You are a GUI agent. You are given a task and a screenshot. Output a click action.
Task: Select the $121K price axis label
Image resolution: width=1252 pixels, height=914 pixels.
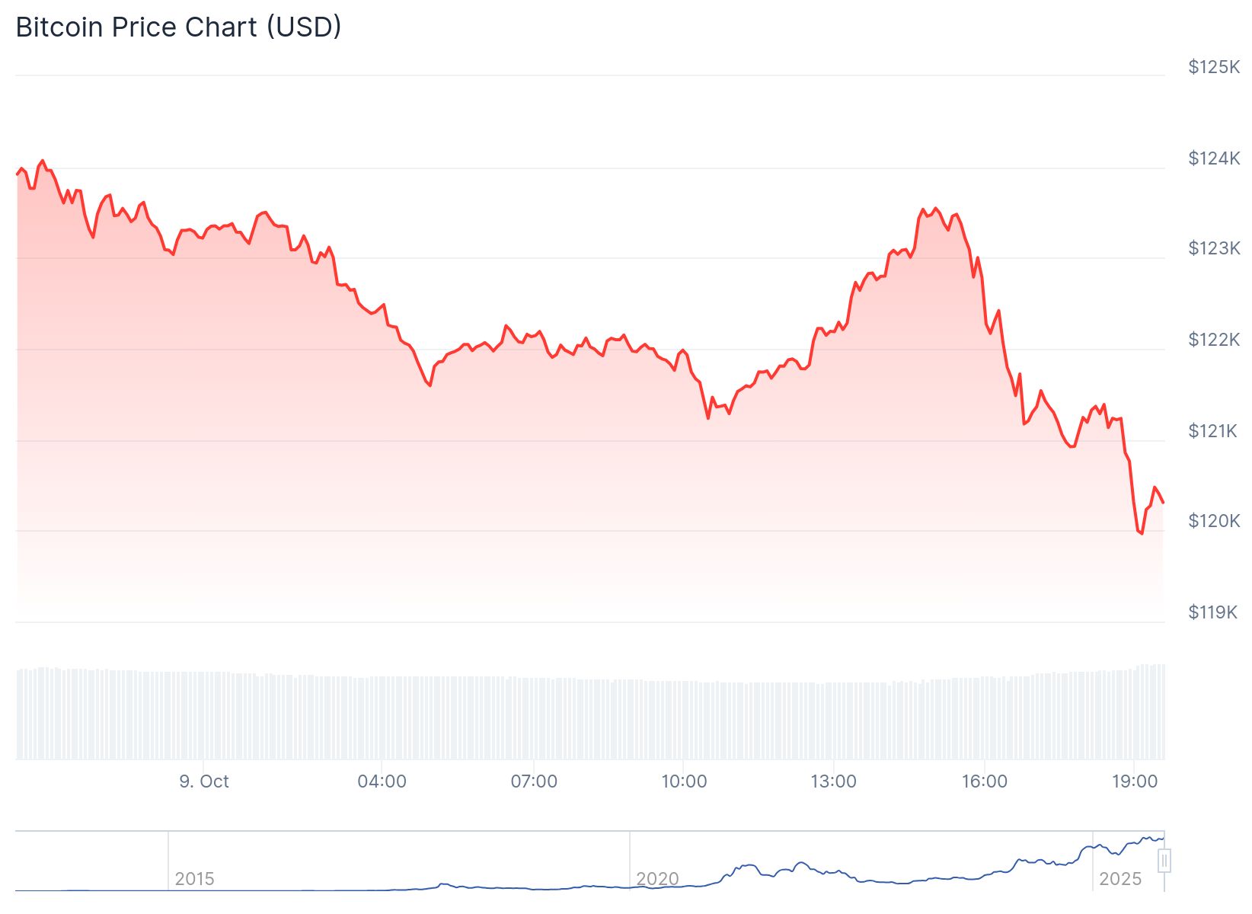click(x=1214, y=431)
